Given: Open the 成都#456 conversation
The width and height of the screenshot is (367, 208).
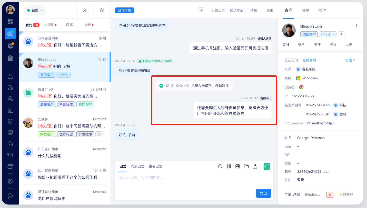Looking at the screenshot, I should pyautogui.click(x=65, y=97).
